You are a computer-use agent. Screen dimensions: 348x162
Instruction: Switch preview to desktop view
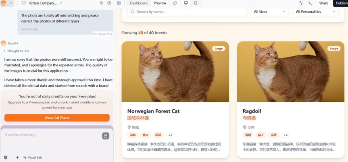click(x=186, y=3)
